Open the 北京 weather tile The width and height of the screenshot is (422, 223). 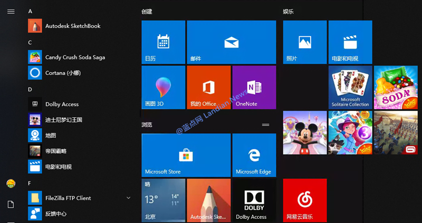[x=164, y=200]
